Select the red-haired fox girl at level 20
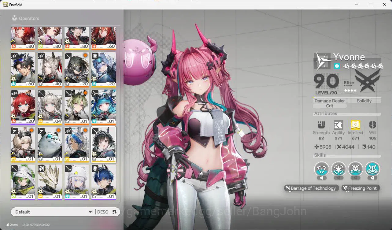The height and width of the screenshot is (230, 392). 23,107
